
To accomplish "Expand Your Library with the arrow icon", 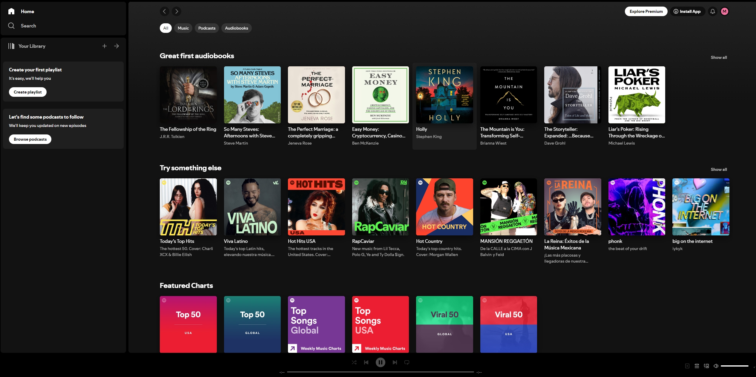I will [116, 46].
